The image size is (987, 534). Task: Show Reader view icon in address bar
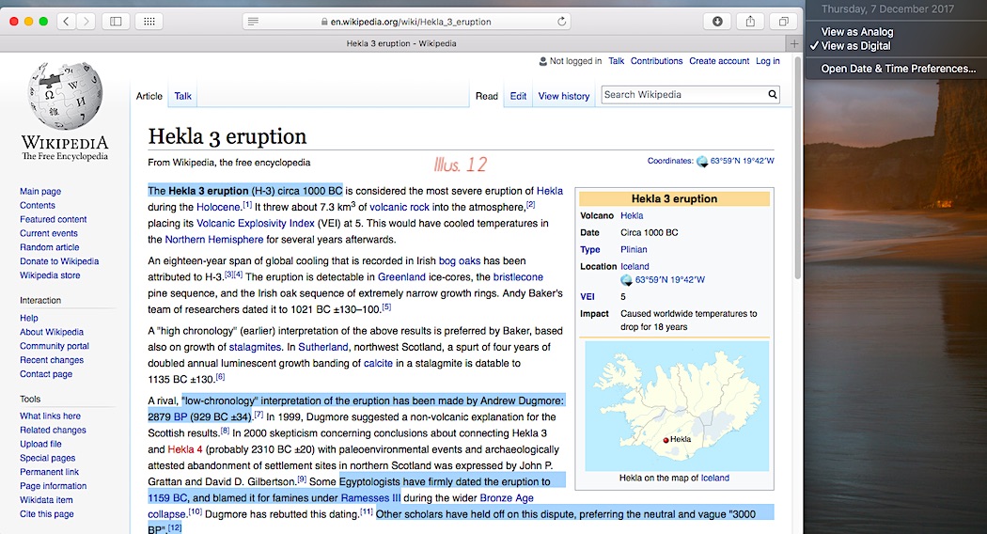(x=253, y=22)
